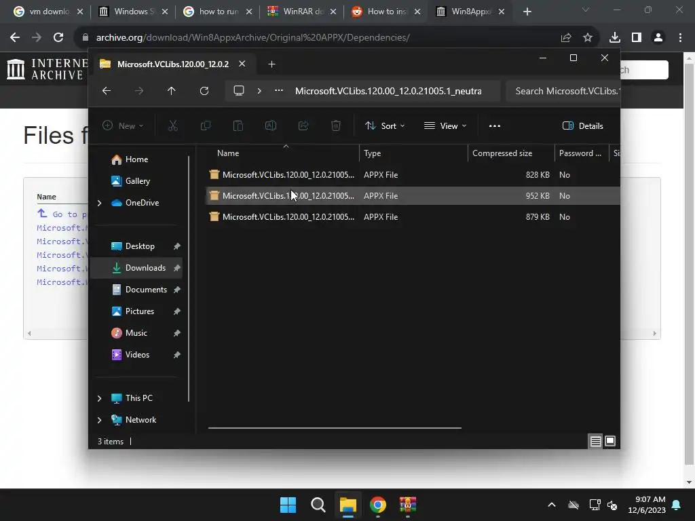Switch to details list view icon

tap(595, 441)
